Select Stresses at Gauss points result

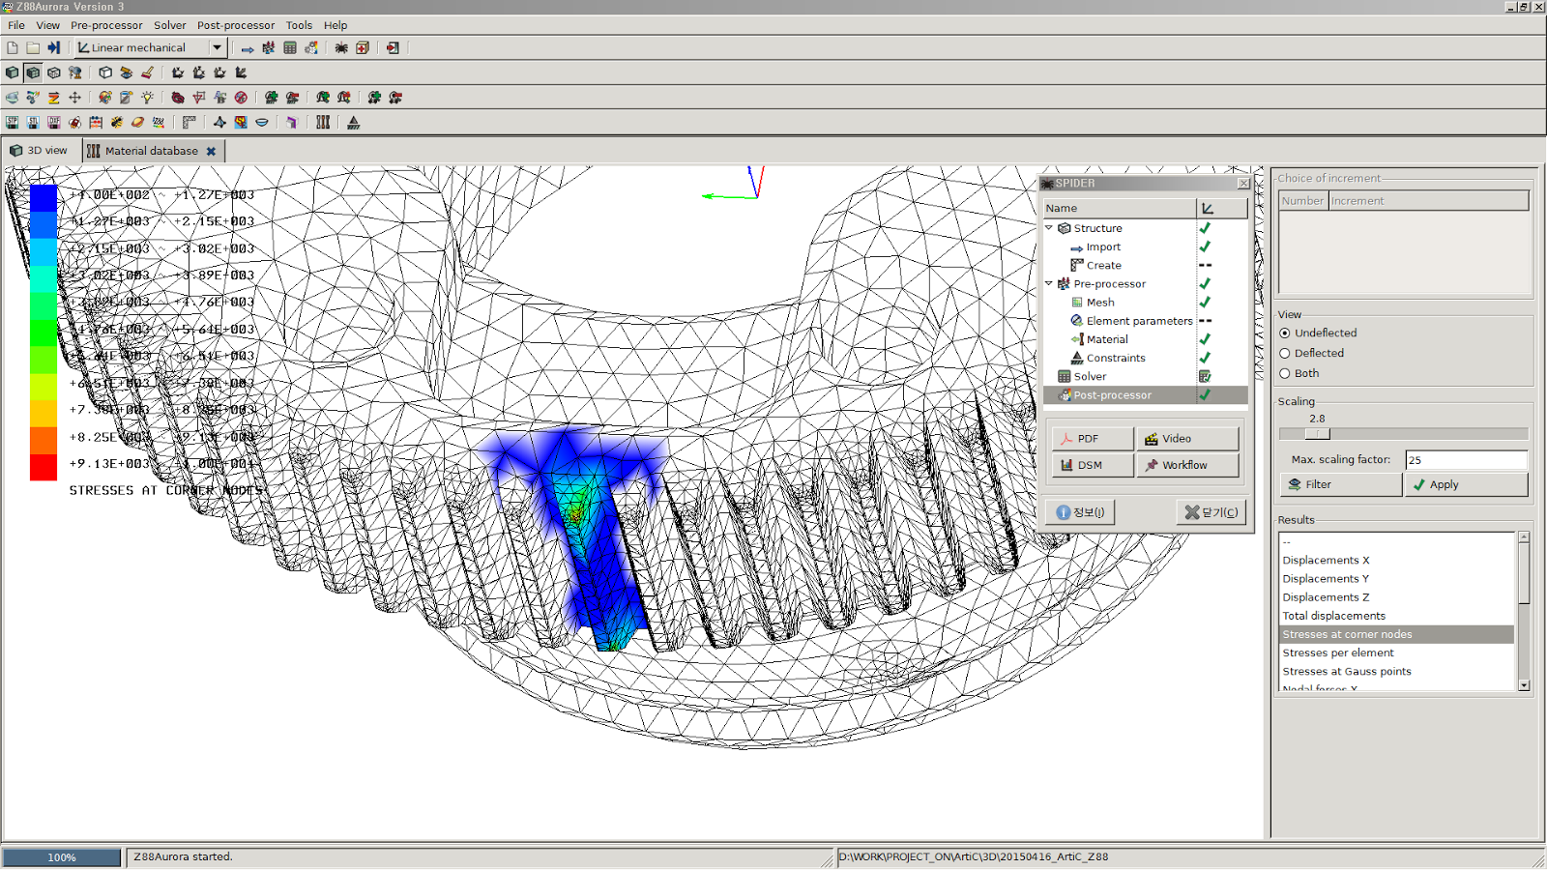click(1347, 671)
